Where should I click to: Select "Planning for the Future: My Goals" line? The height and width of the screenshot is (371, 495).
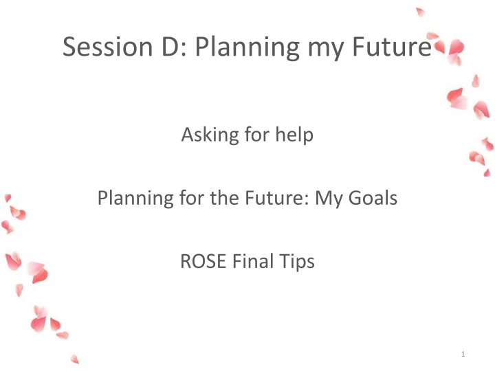tap(247, 198)
